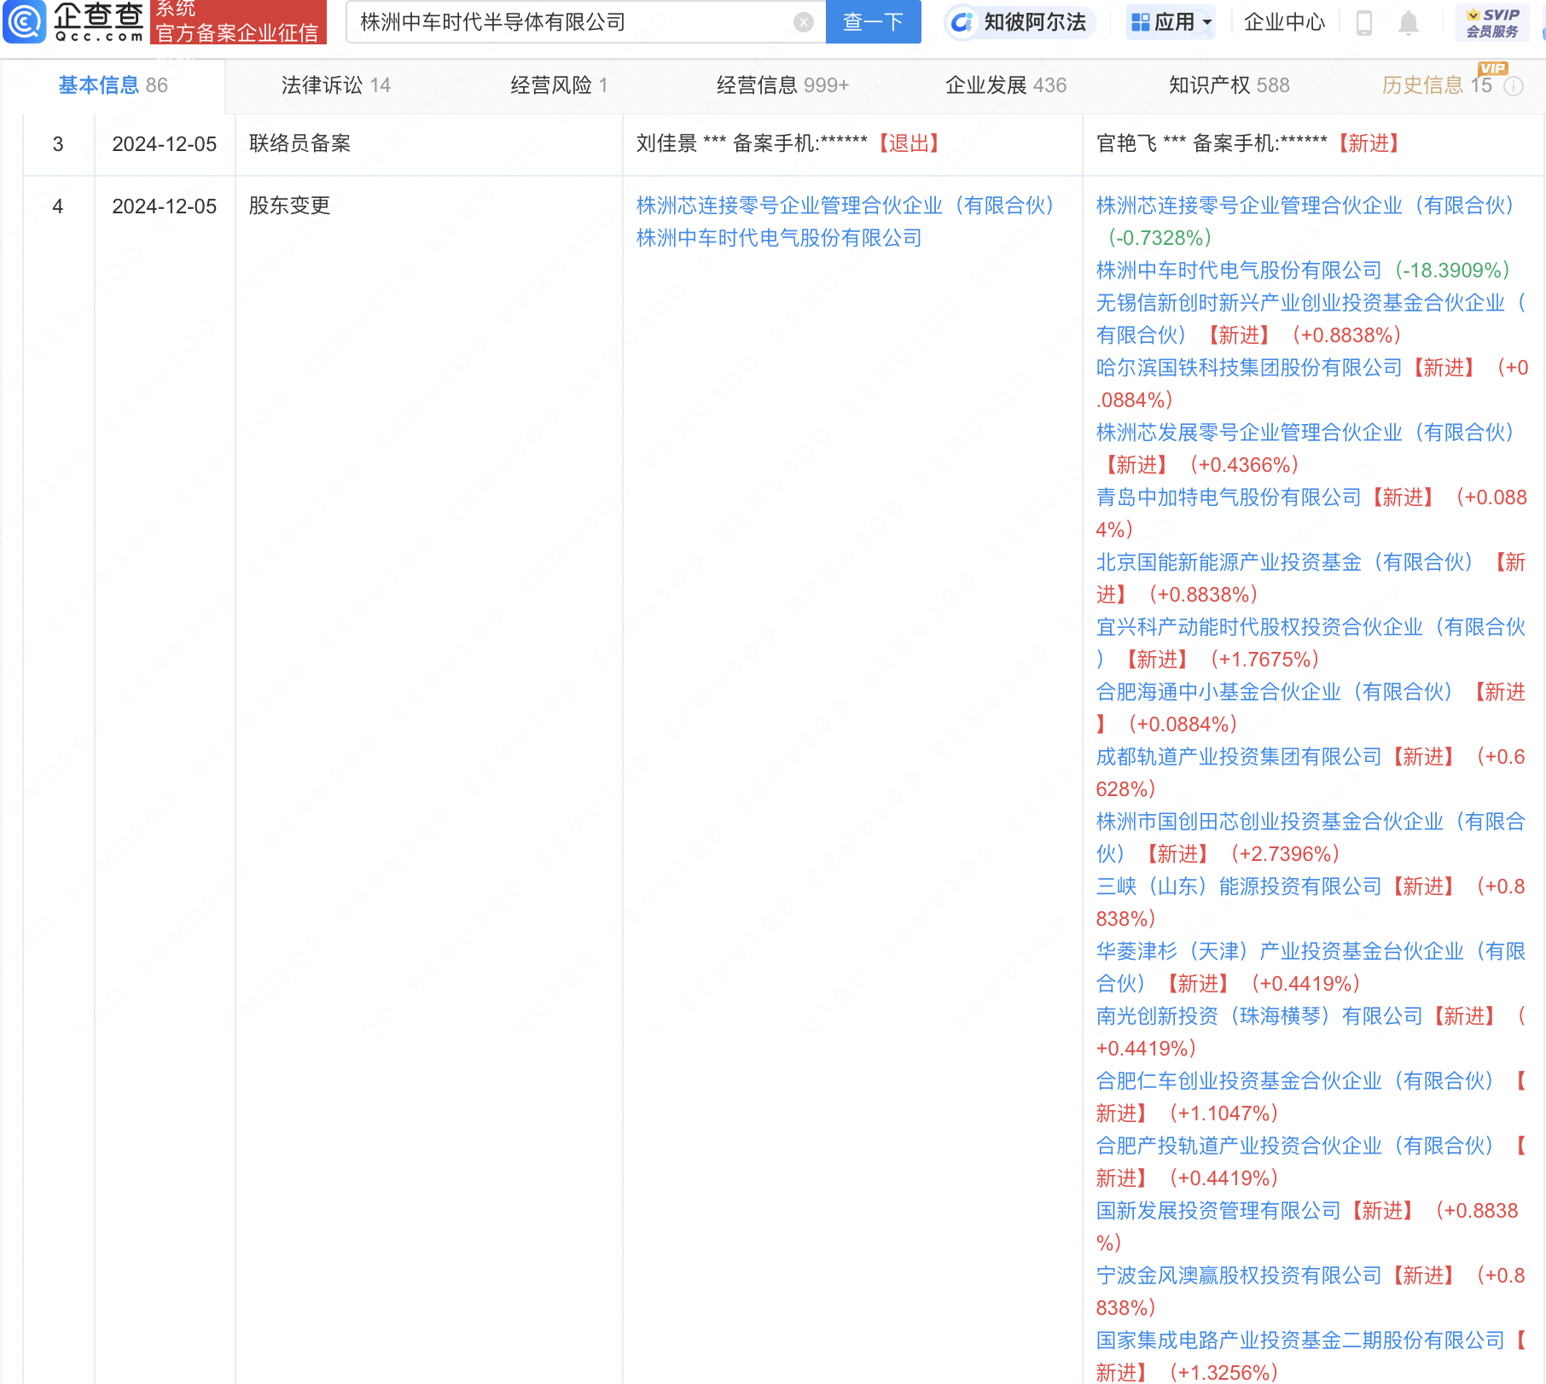
Task: Open 株洲芯连接零号企业管理合伙企业 in the before-change column
Action: pos(847,206)
